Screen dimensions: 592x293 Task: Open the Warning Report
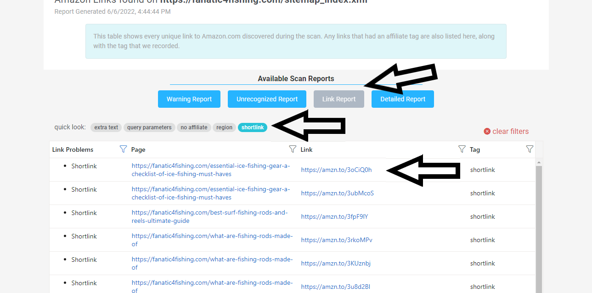coord(189,99)
